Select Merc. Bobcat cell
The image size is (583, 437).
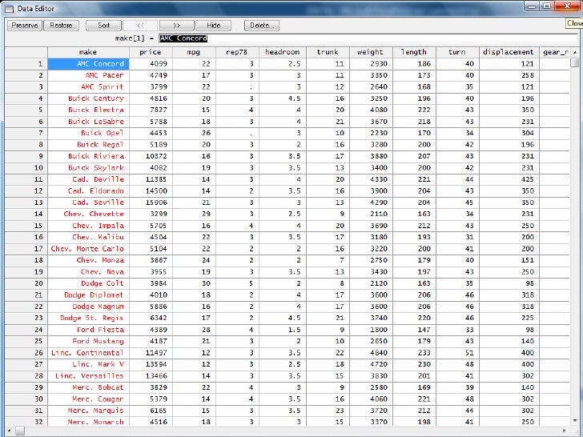click(88, 387)
